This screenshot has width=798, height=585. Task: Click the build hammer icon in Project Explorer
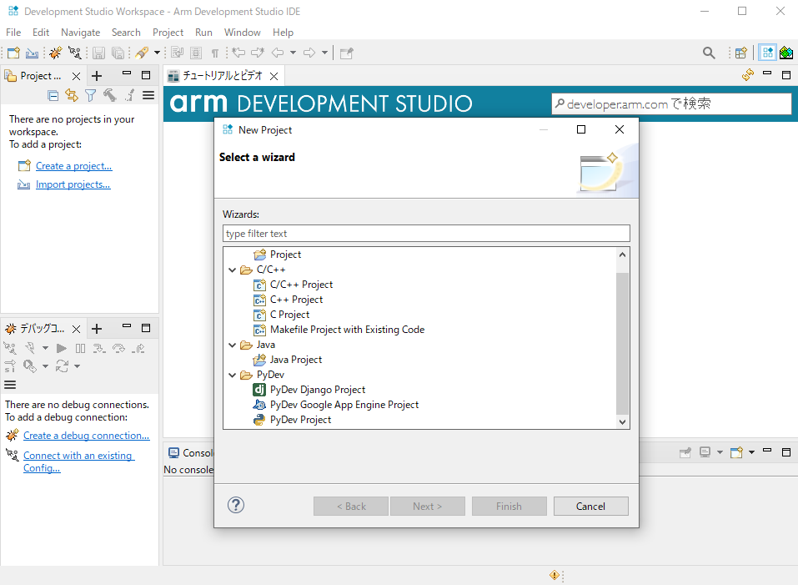point(109,95)
